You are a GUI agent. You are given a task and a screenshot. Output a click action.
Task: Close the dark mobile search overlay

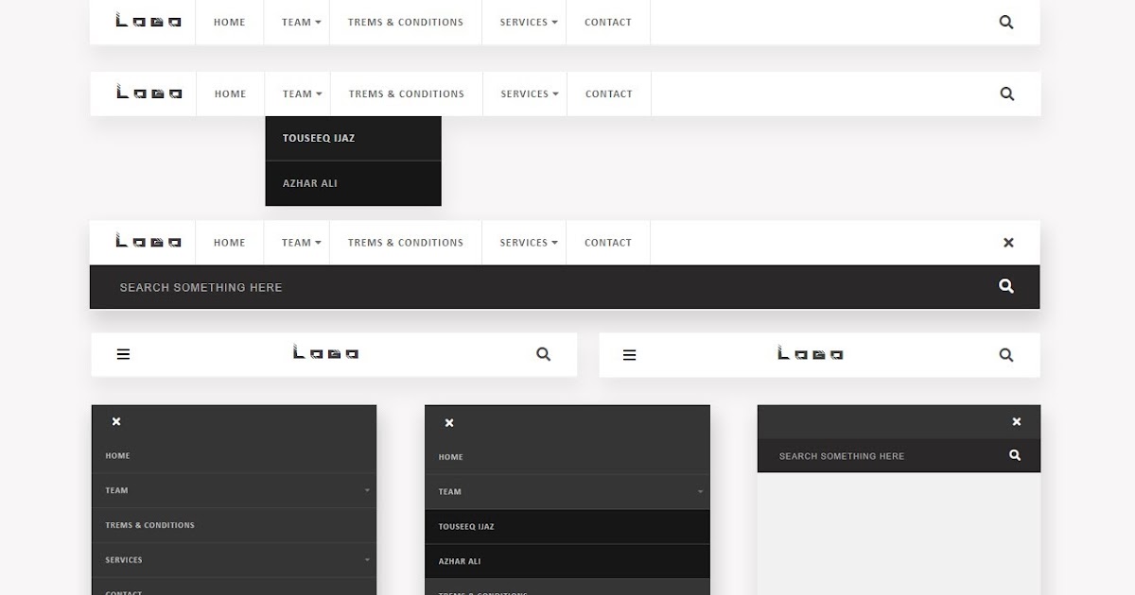(1016, 421)
